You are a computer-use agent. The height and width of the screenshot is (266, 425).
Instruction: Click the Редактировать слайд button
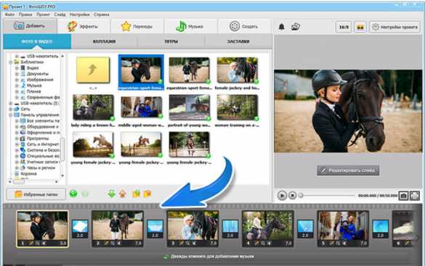(348, 170)
